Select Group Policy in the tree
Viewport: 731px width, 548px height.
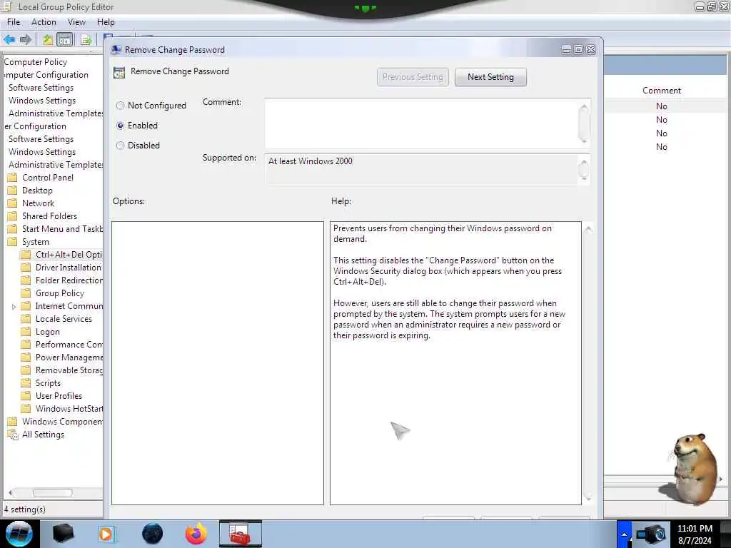pos(60,293)
